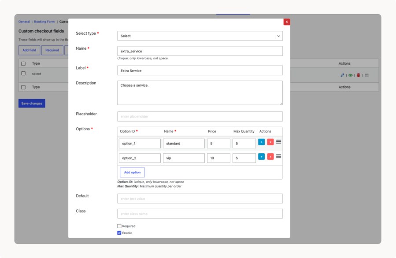Click the Add option button
Viewport: 396px width, 258px height.
132,173
